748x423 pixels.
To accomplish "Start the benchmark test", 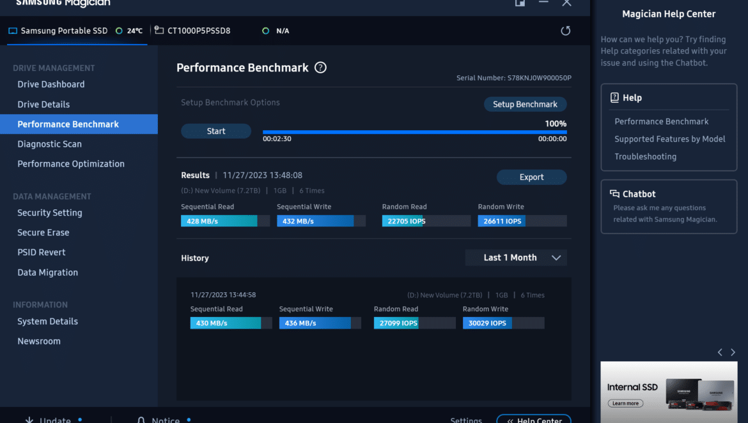I will pyautogui.click(x=216, y=131).
